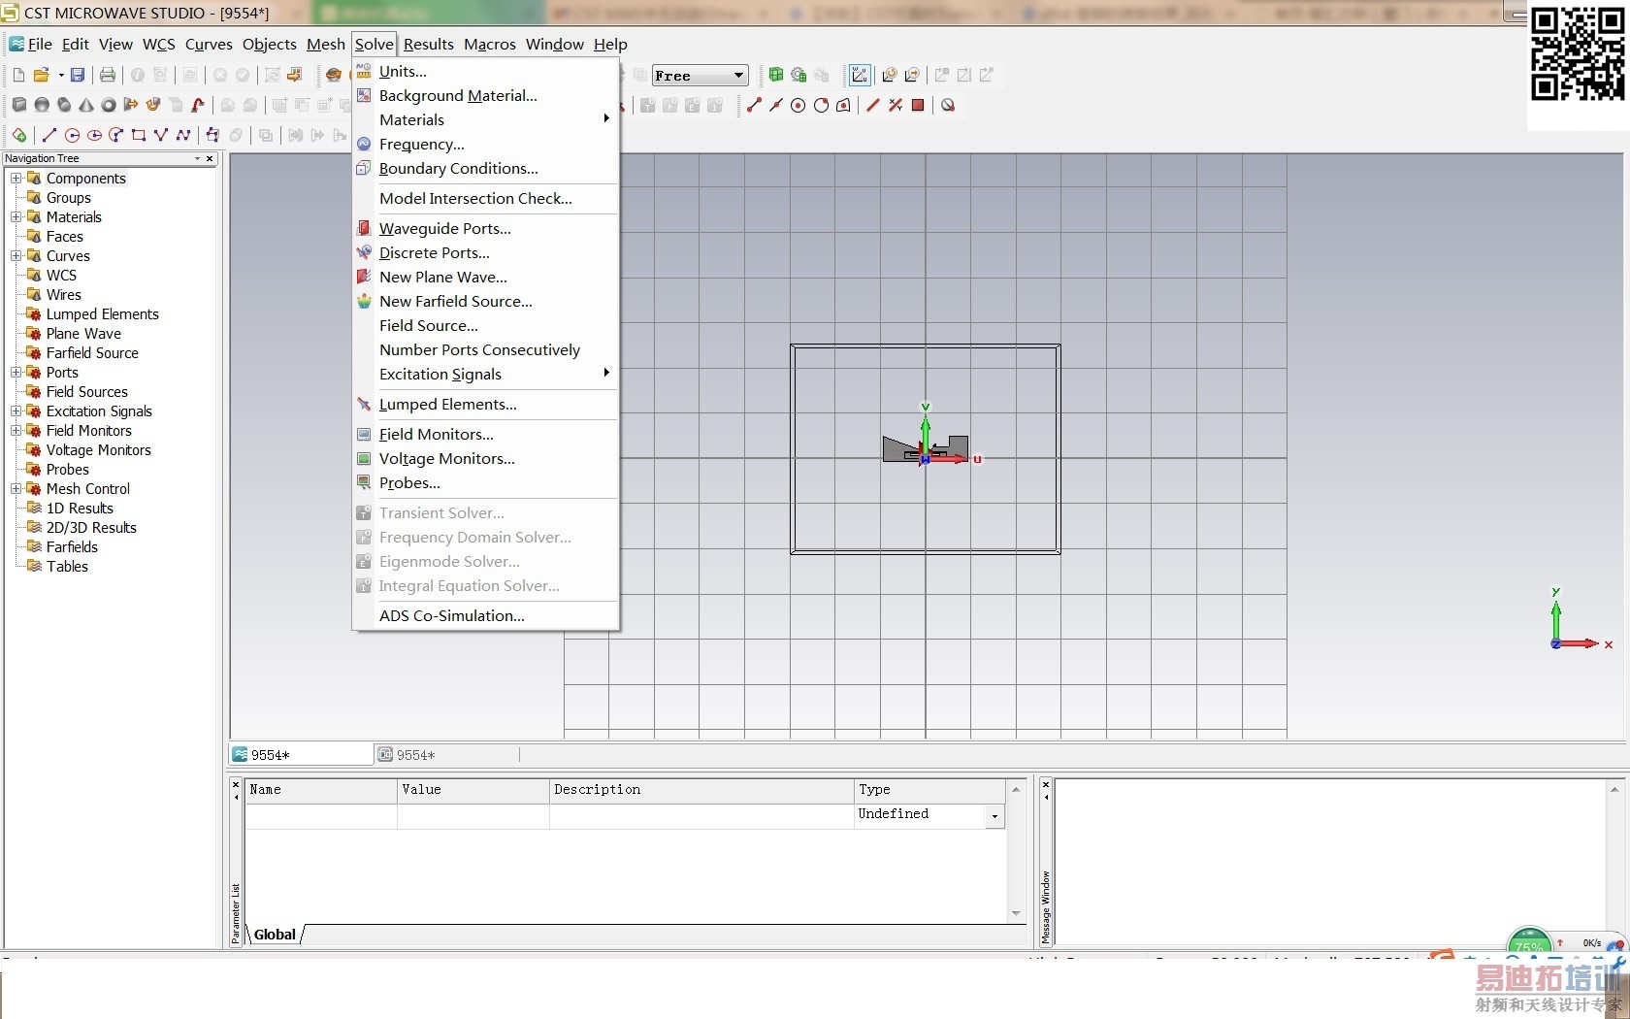
Task: Click the clear picked elements icon
Action: [948, 105]
